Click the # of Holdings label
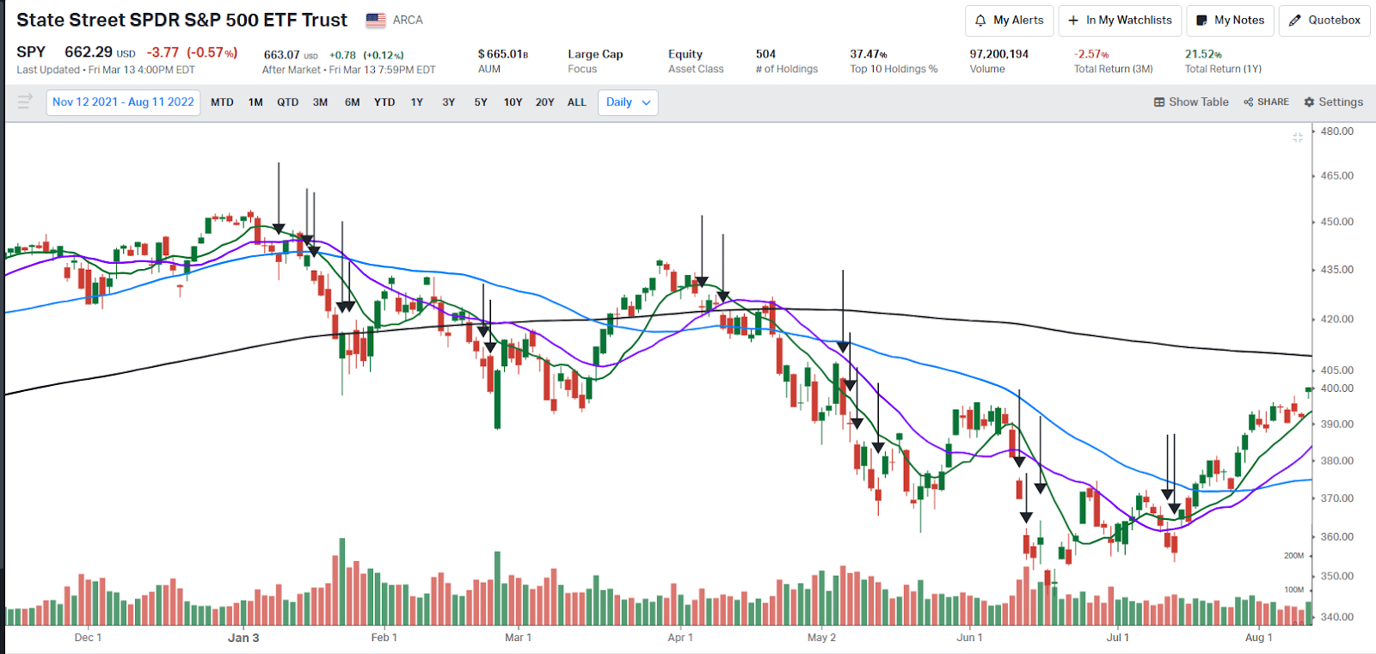Viewport: 1376px width, 654px height. tap(787, 69)
